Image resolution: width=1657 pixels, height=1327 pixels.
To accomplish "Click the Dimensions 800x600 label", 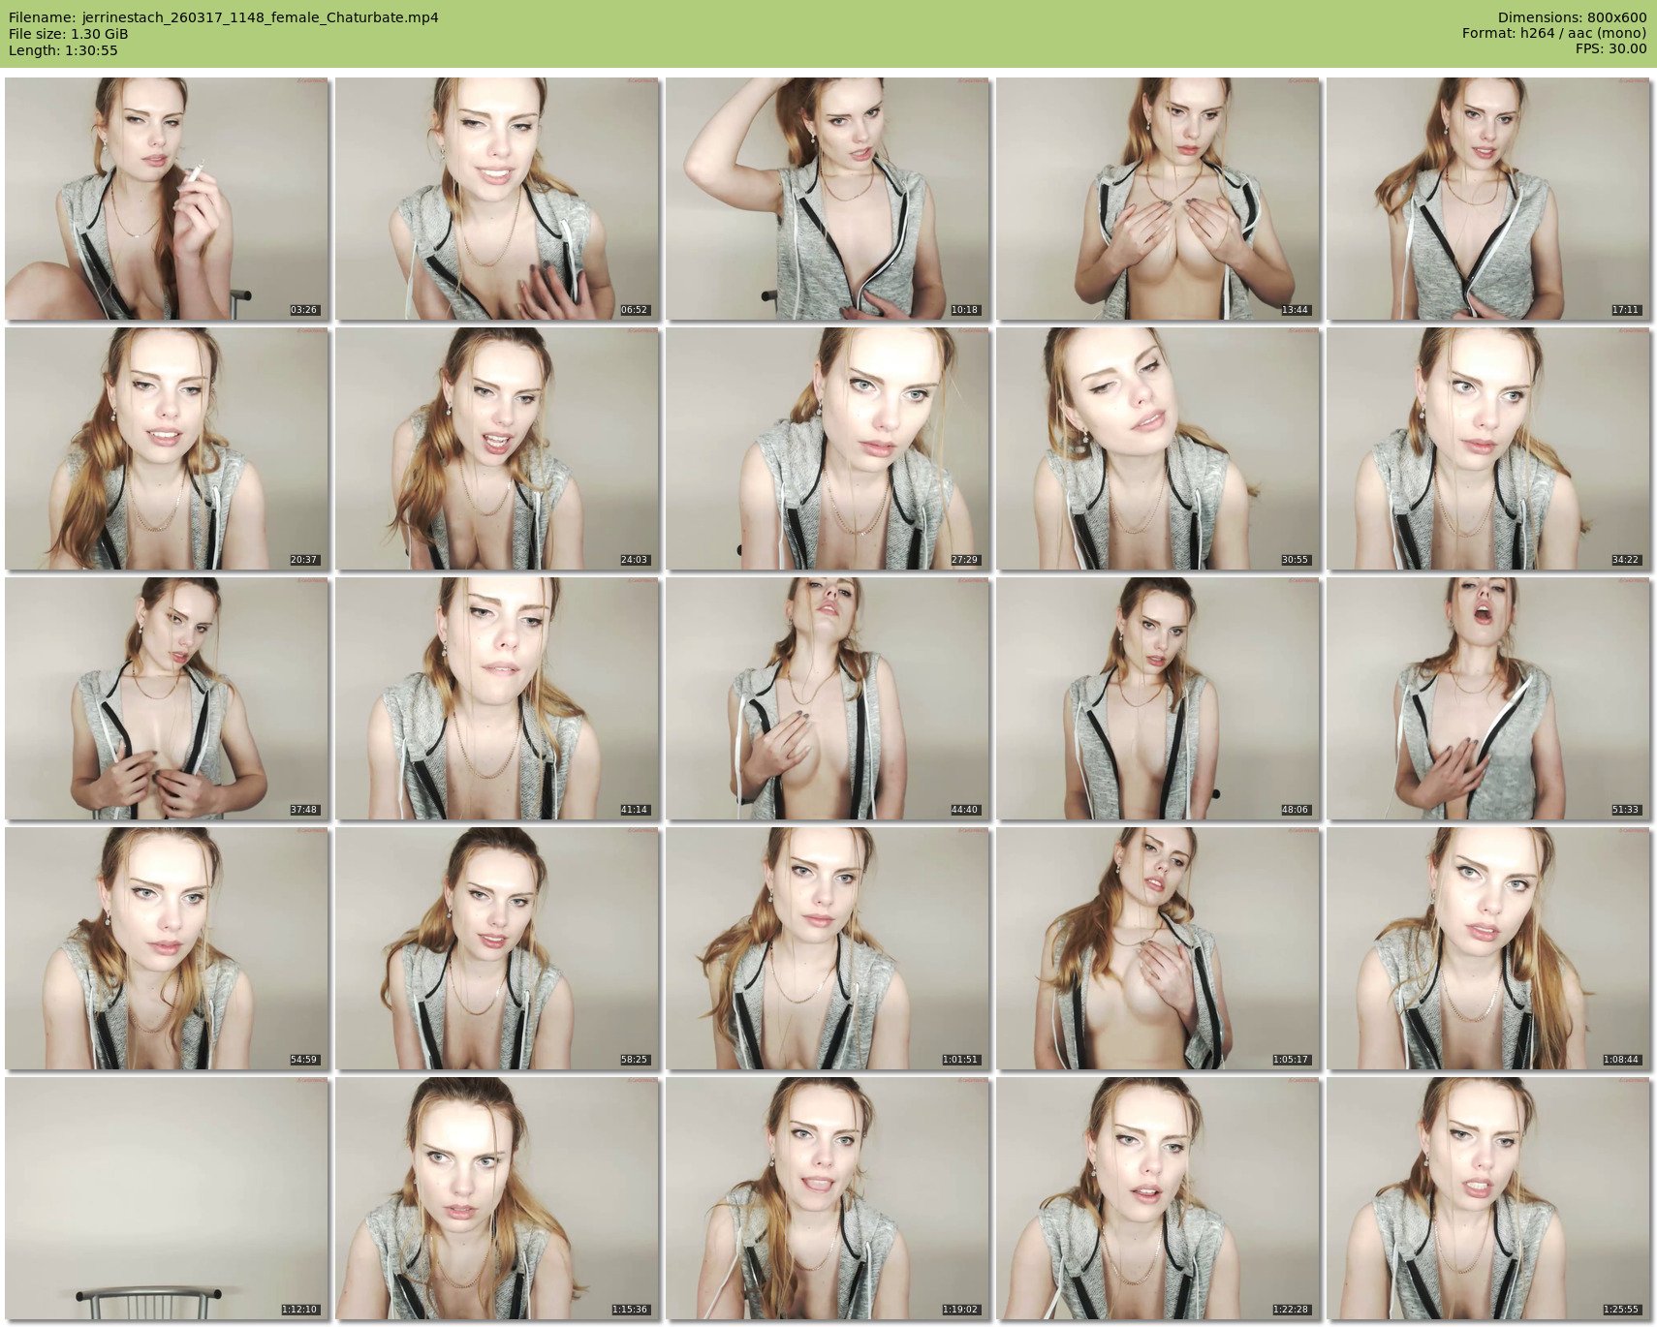I will tap(1572, 17).
